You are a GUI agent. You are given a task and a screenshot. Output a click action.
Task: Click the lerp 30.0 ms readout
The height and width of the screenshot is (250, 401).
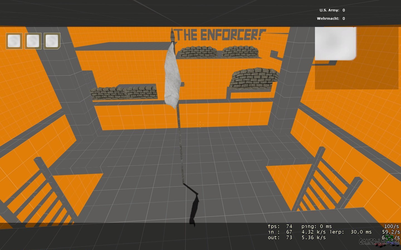click(x=350, y=232)
